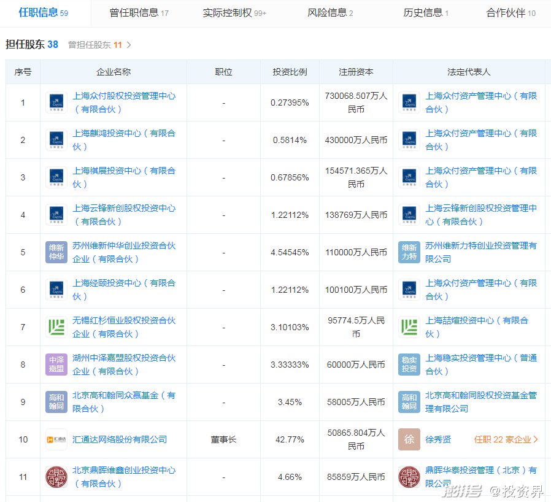Open 上海麒鸿投资中心（有限合伙） link
551x502 pixels.
pyautogui.click(x=124, y=140)
